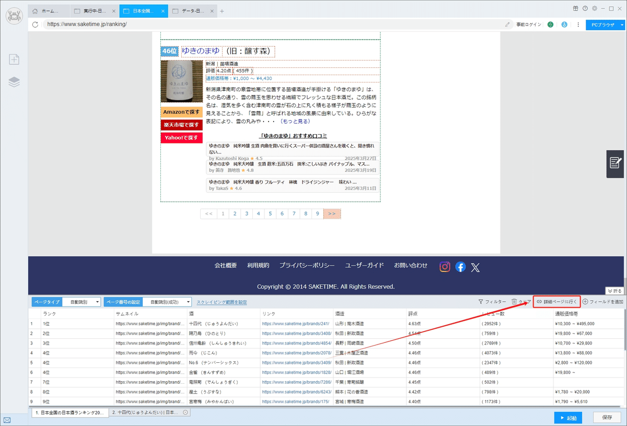Close the 日本全国 tab
This screenshot has height=426, width=627.
pyautogui.click(x=164, y=11)
